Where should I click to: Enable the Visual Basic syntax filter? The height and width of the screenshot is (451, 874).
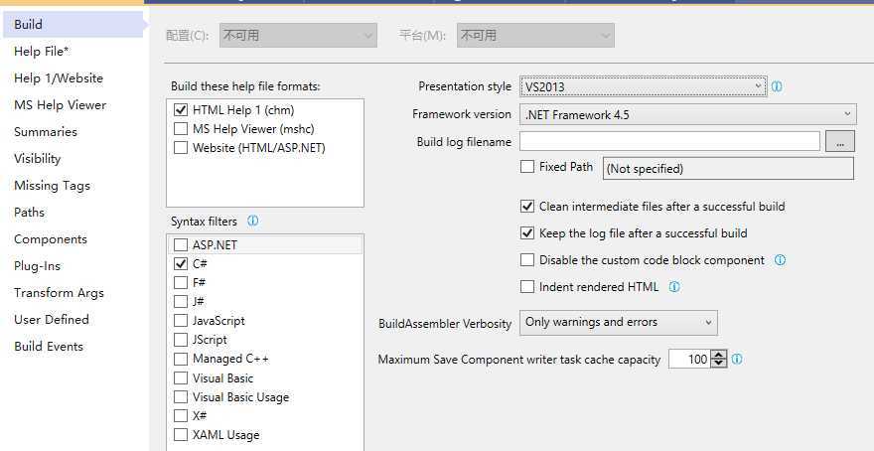(x=181, y=378)
